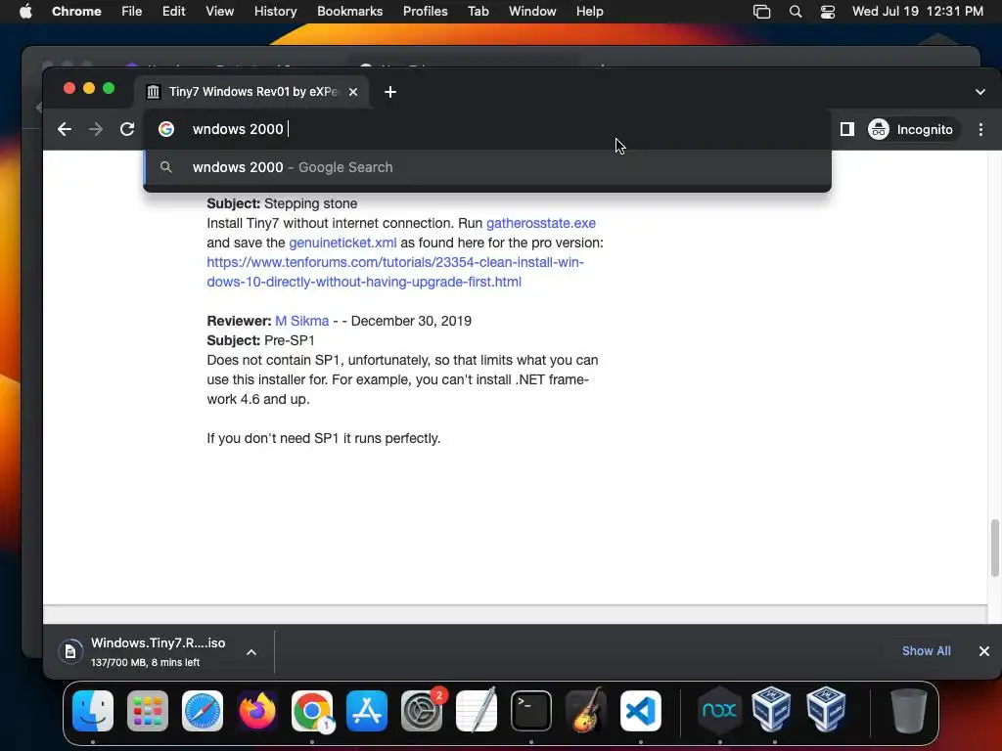Click the date and time in the menu bar
The image size is (1002, 751).
(918, 12)
